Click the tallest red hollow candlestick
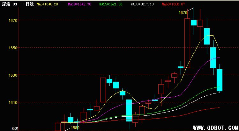 pyautogui.click(x=187, y=43)
